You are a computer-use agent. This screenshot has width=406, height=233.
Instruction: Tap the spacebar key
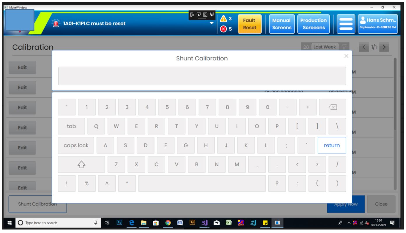tap(202, 183)
